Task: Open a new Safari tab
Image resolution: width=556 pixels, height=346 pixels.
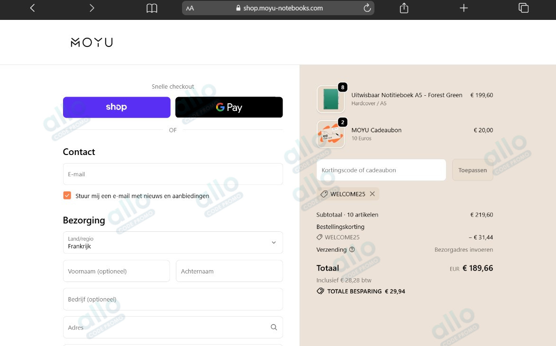Action: pos(463,8)
